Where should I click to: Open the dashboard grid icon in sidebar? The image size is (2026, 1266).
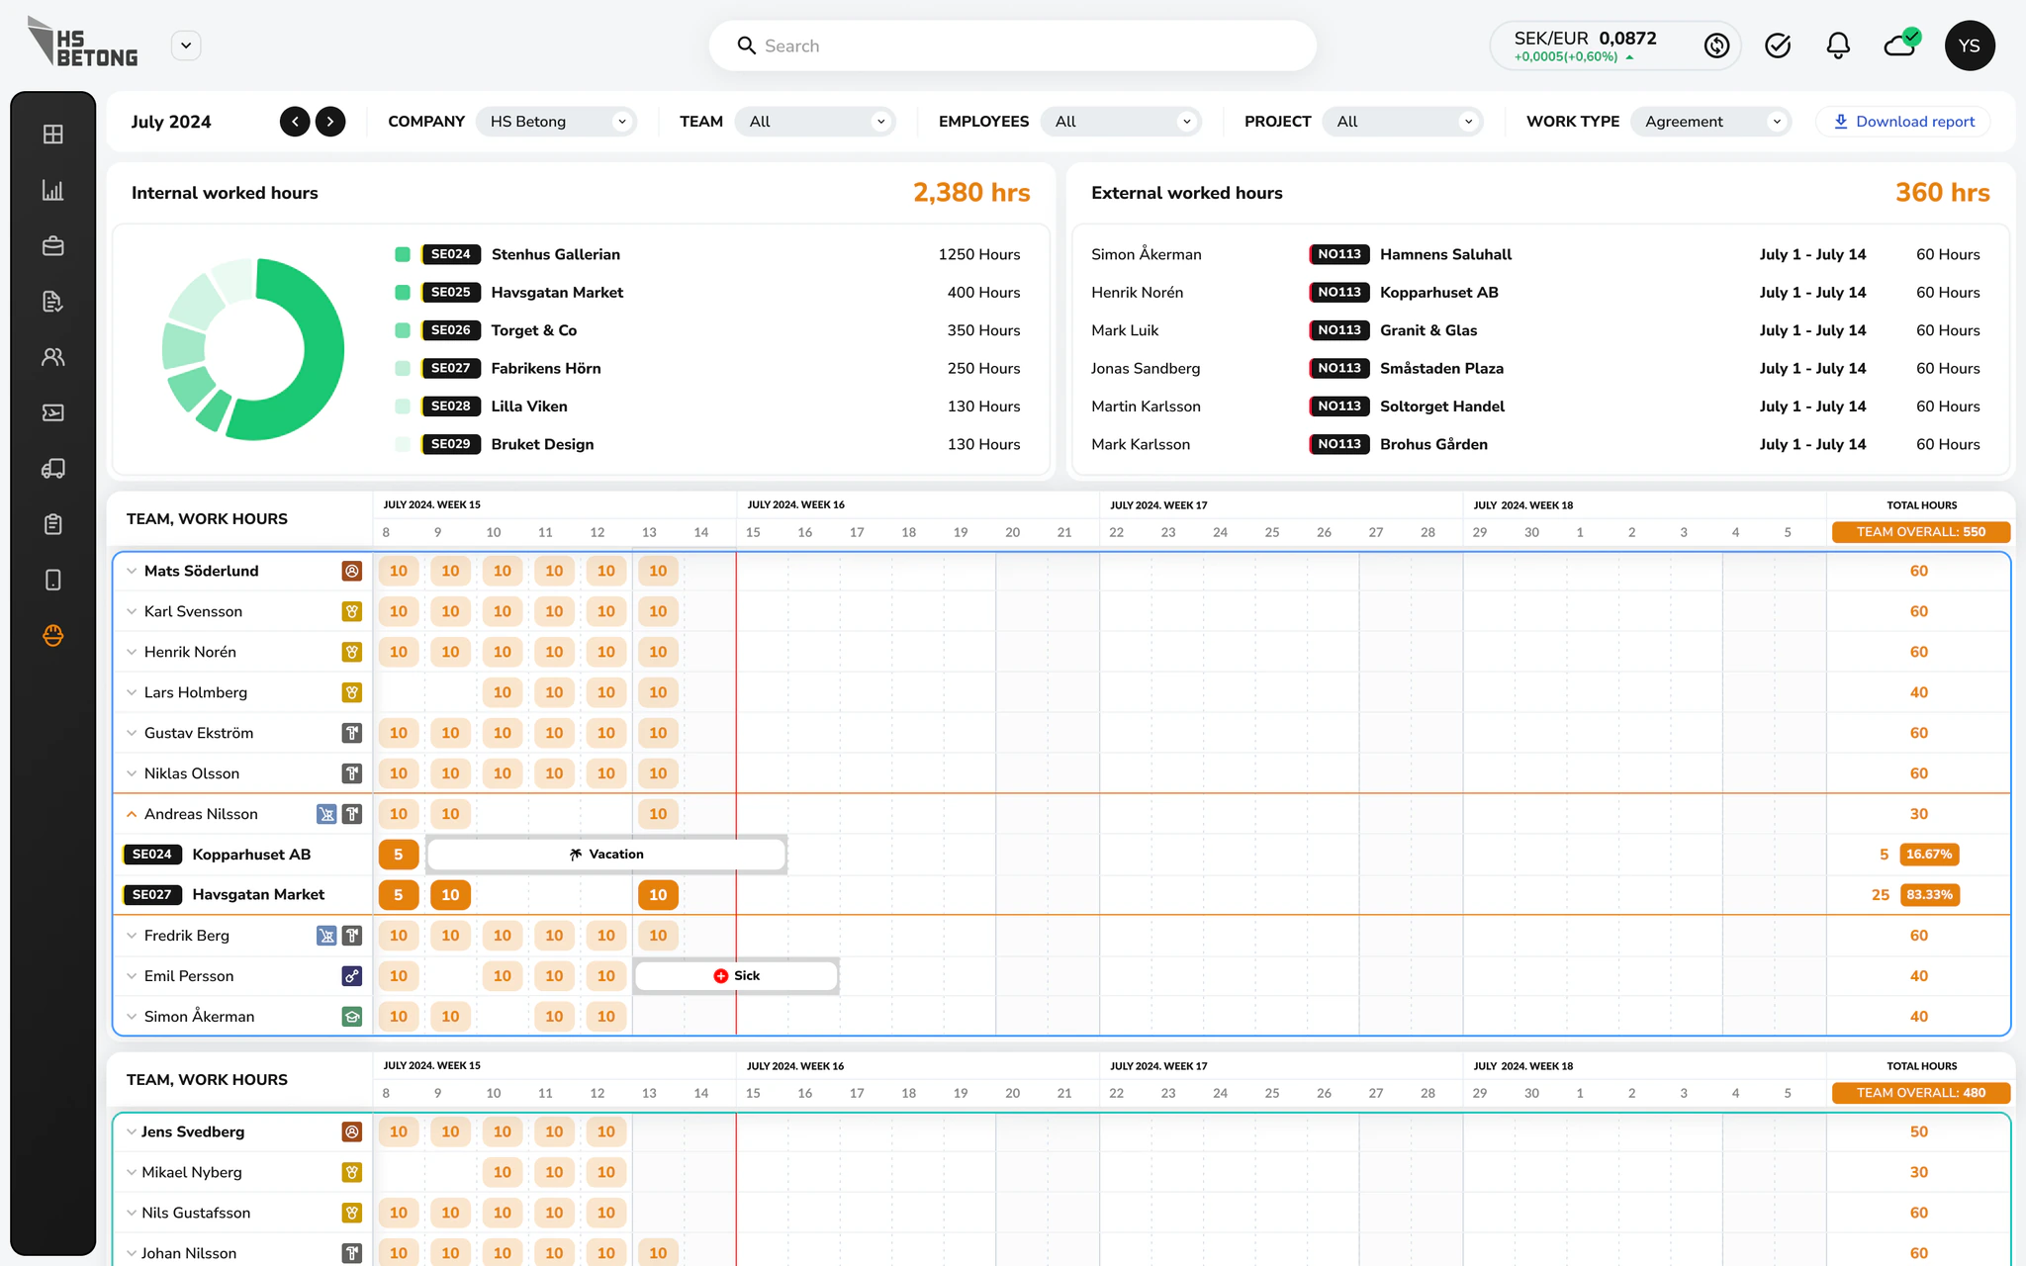[53, 135]
